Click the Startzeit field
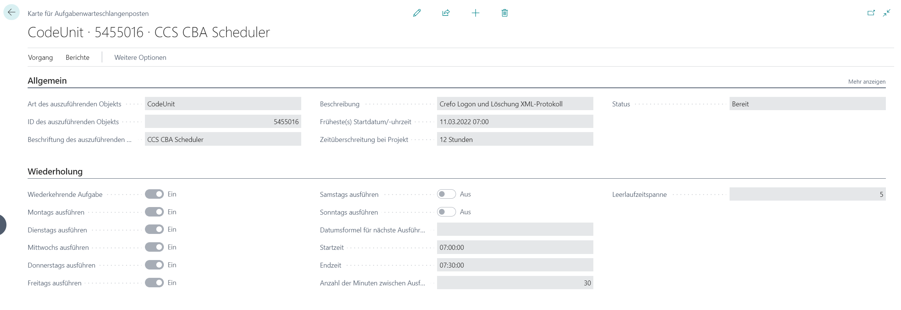901x310 pixels. pyautogui.click(x=515, y=248)
